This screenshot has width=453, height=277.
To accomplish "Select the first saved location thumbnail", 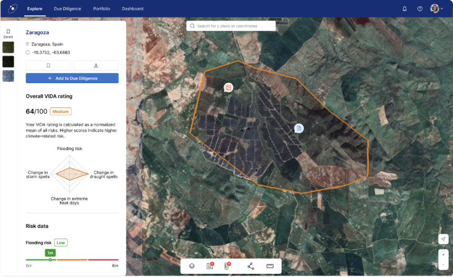I will [x=8, y=47].
